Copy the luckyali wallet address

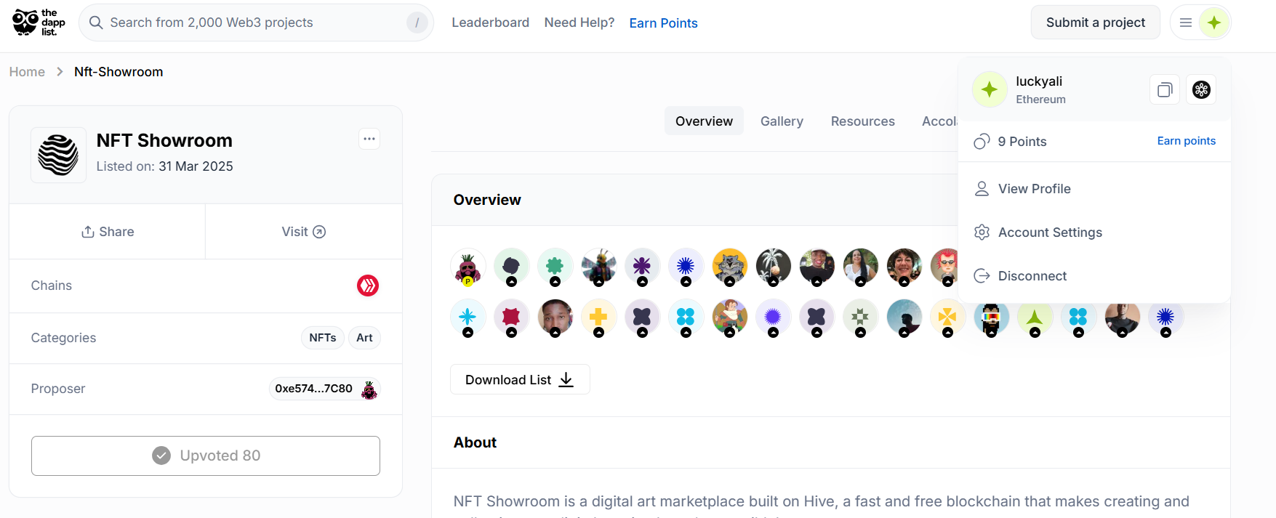point(1165,89)
